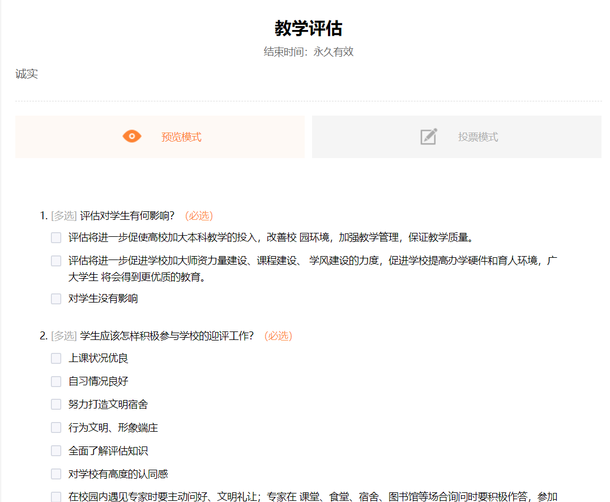610x502 pixels.
Task: Click the 必选 label on question 1
Action: pos(199,216)
